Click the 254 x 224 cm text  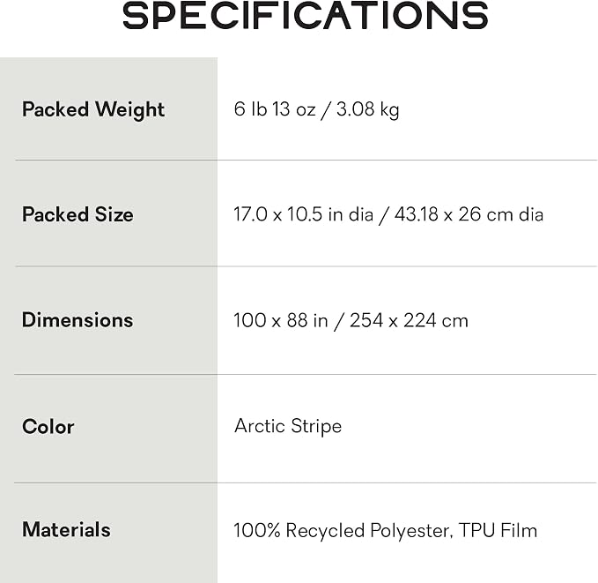point(409,320)
